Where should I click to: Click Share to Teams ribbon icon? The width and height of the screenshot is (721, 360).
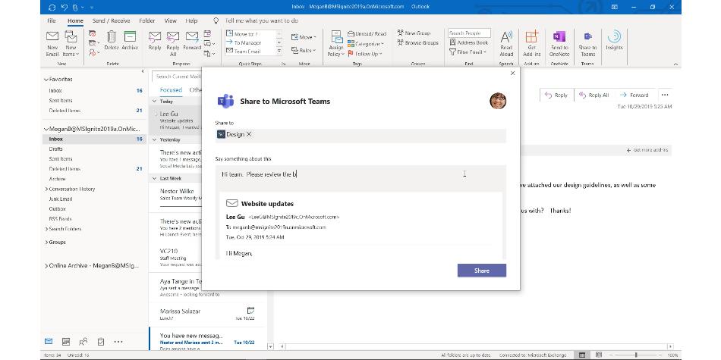coord(587,44)
